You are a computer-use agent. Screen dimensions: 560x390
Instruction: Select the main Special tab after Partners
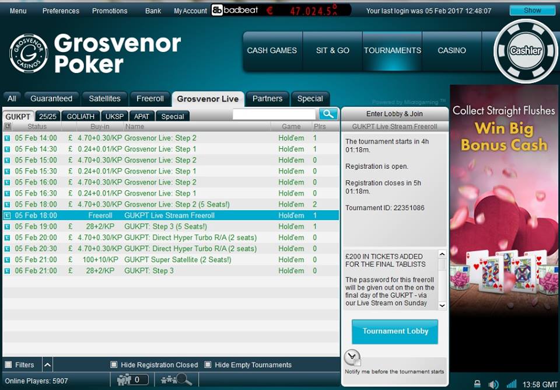tap(310, 99)
